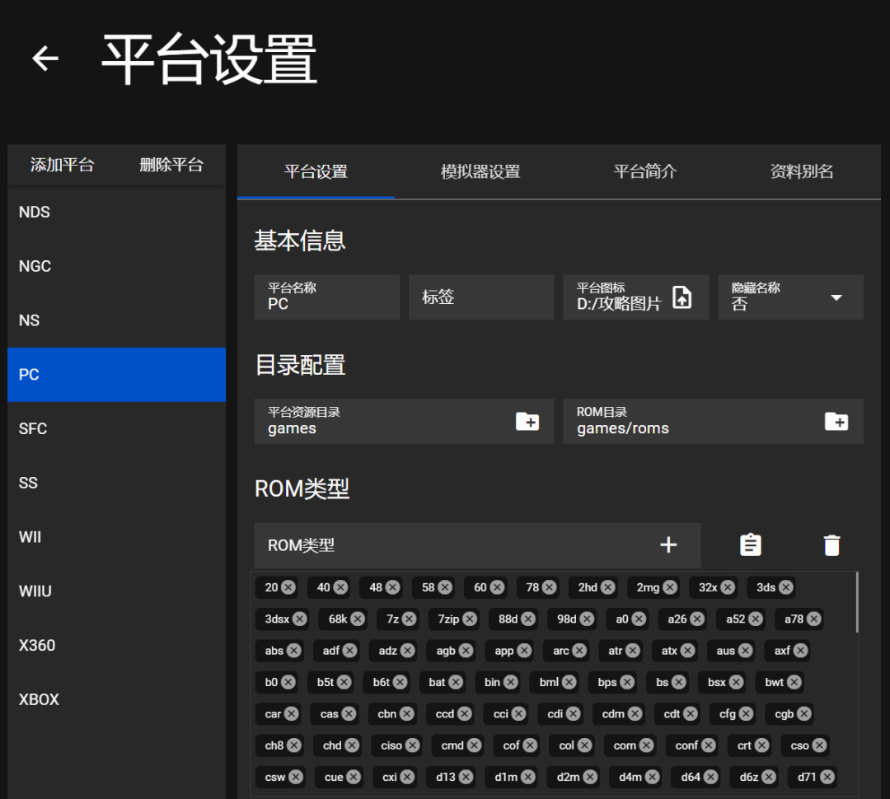Open the folder picker for ROM目录
890x799 pixels.
pyautogui.click(x=838, y=421)
